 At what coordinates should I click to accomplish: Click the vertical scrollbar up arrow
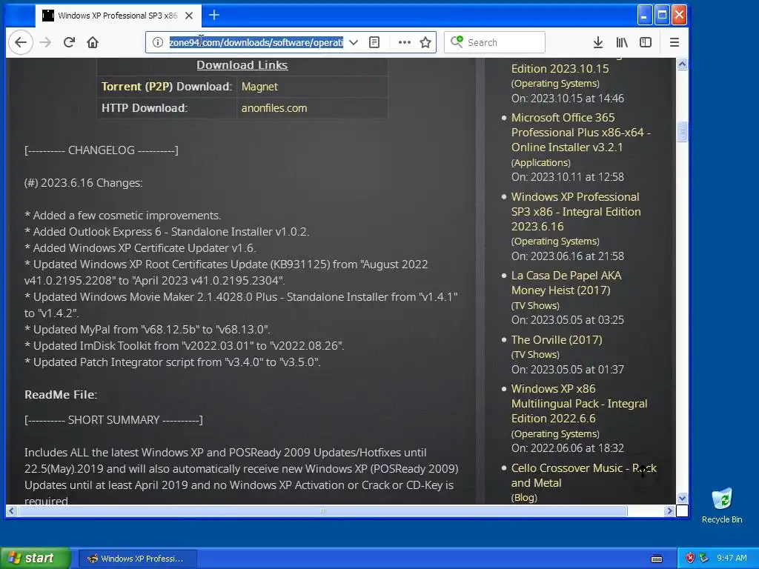click(x=682, y=64)
